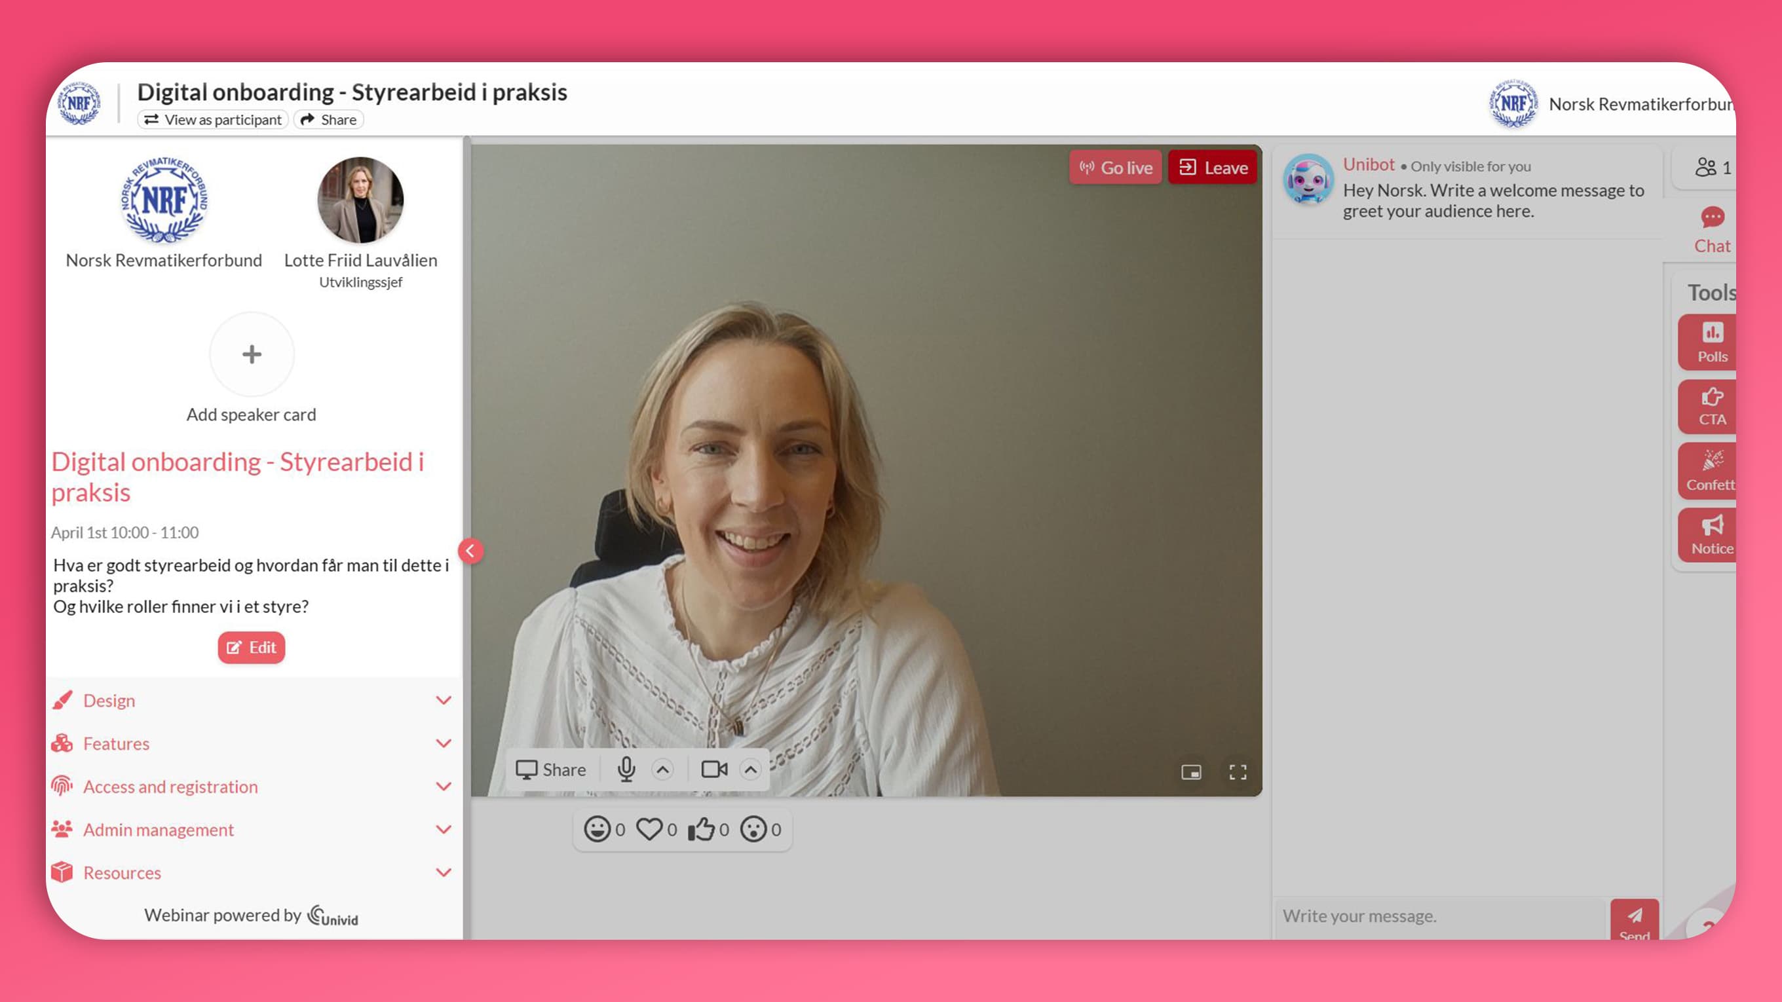Expand Access and registration settings

[x=170, y=787]
